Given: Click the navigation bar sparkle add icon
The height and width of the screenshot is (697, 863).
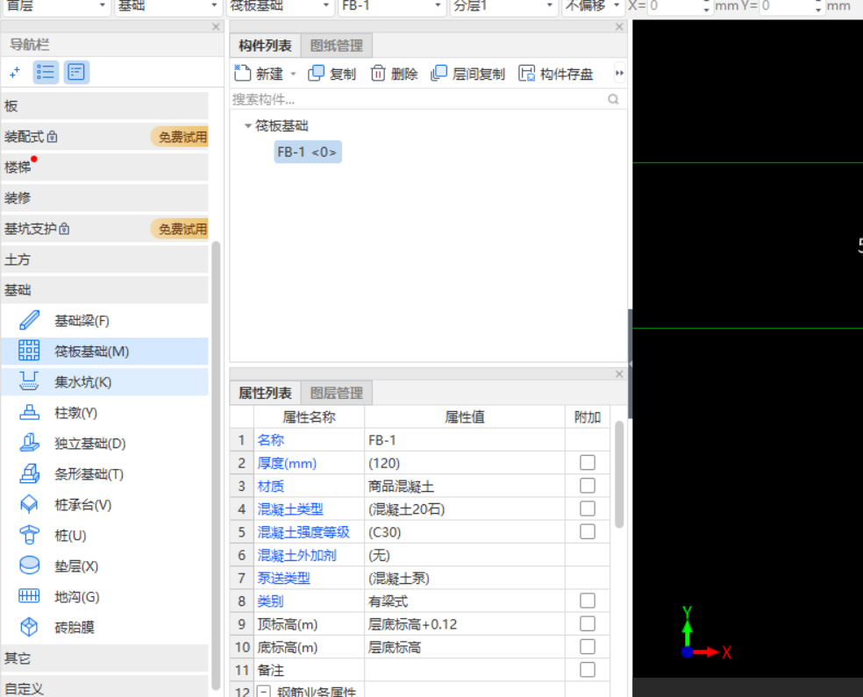Looking at the screenshot, I should [15, 72].
